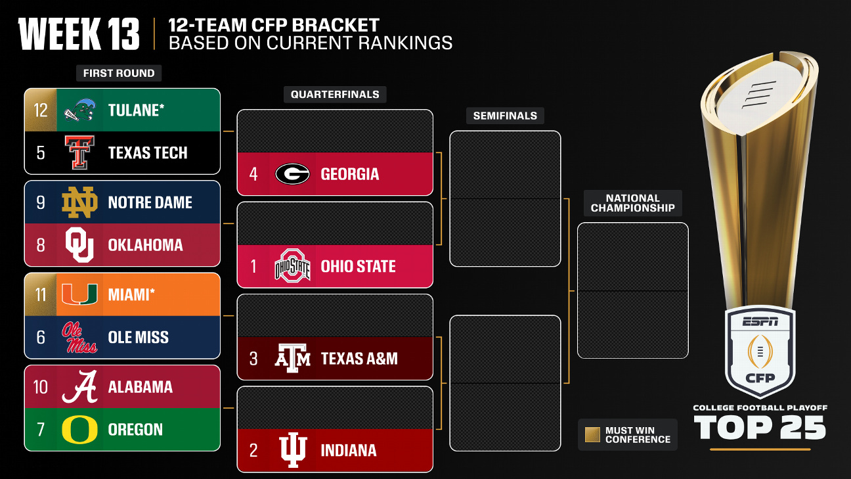Select the Miami U logo
The image size is (851, 479).
coord(79,294)
